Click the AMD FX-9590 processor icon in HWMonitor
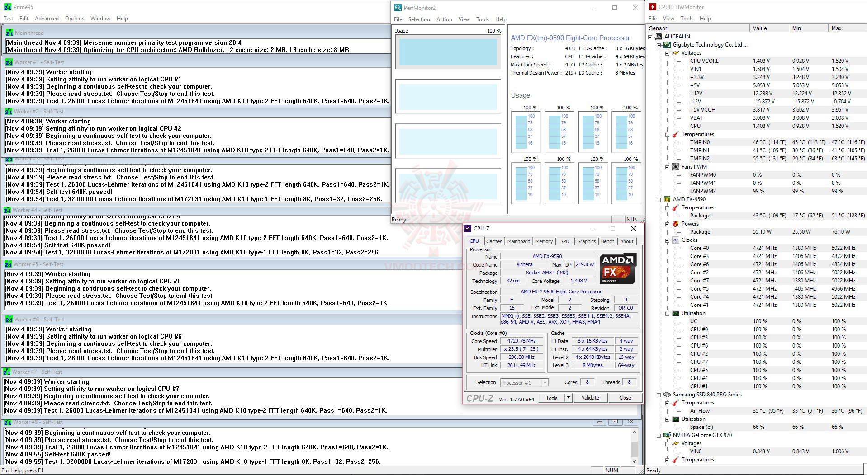867x475 pixels. pos(667,199)
